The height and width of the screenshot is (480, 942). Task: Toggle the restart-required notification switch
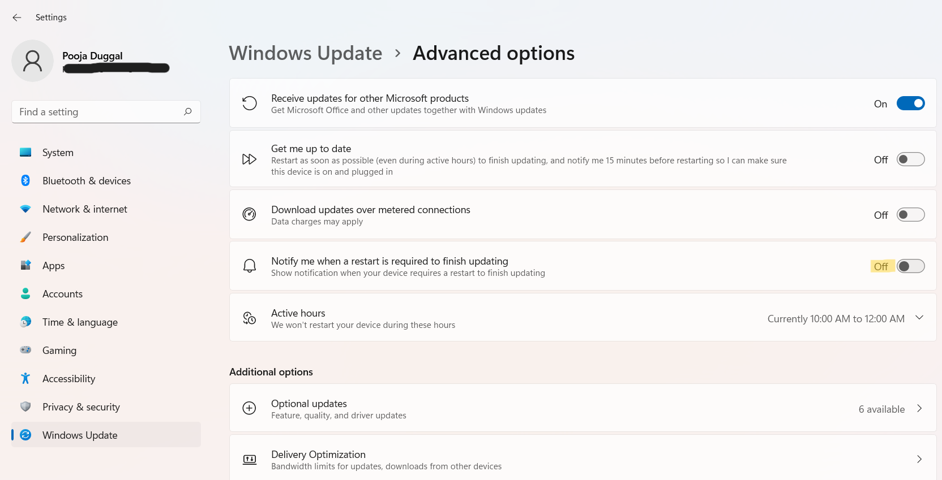point(910,266)
